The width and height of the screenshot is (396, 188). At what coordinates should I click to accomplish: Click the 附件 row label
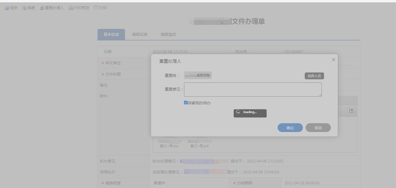[103, 96]
